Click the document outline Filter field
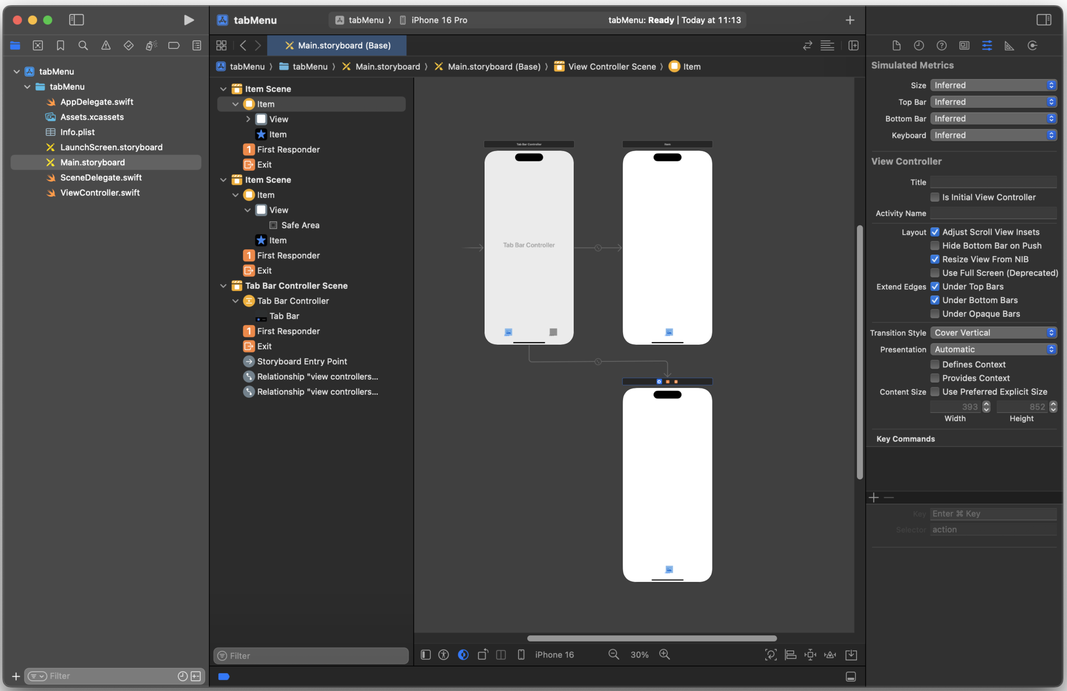The image size is (1067, 691). 310,656
